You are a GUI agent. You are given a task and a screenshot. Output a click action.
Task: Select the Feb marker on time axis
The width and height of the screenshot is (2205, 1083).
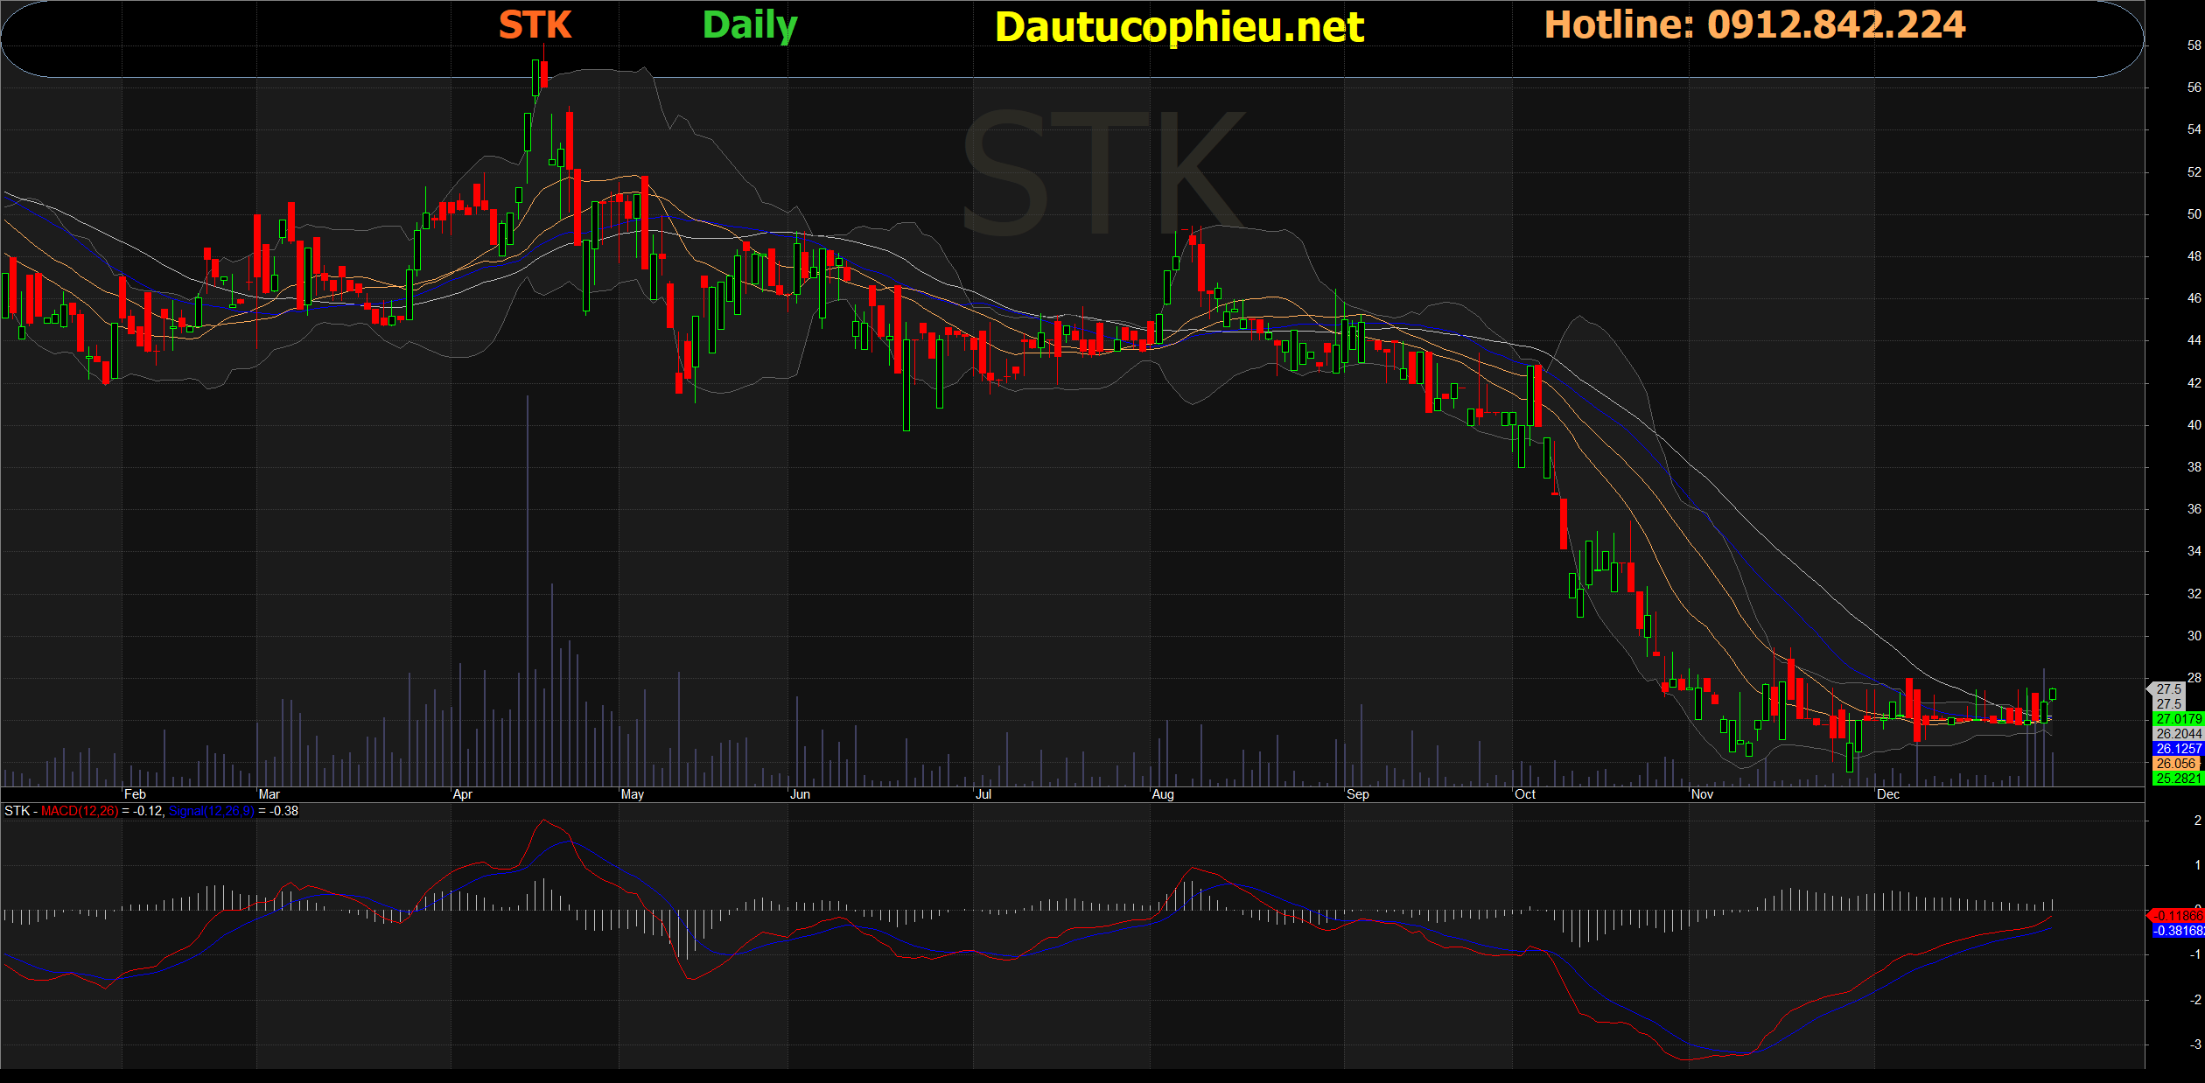[135, 794]
